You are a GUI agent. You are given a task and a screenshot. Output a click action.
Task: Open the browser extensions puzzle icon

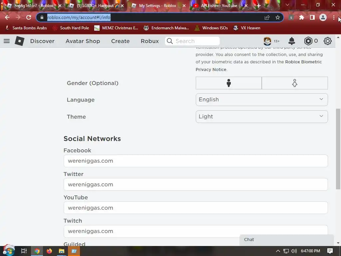point(302,17)
